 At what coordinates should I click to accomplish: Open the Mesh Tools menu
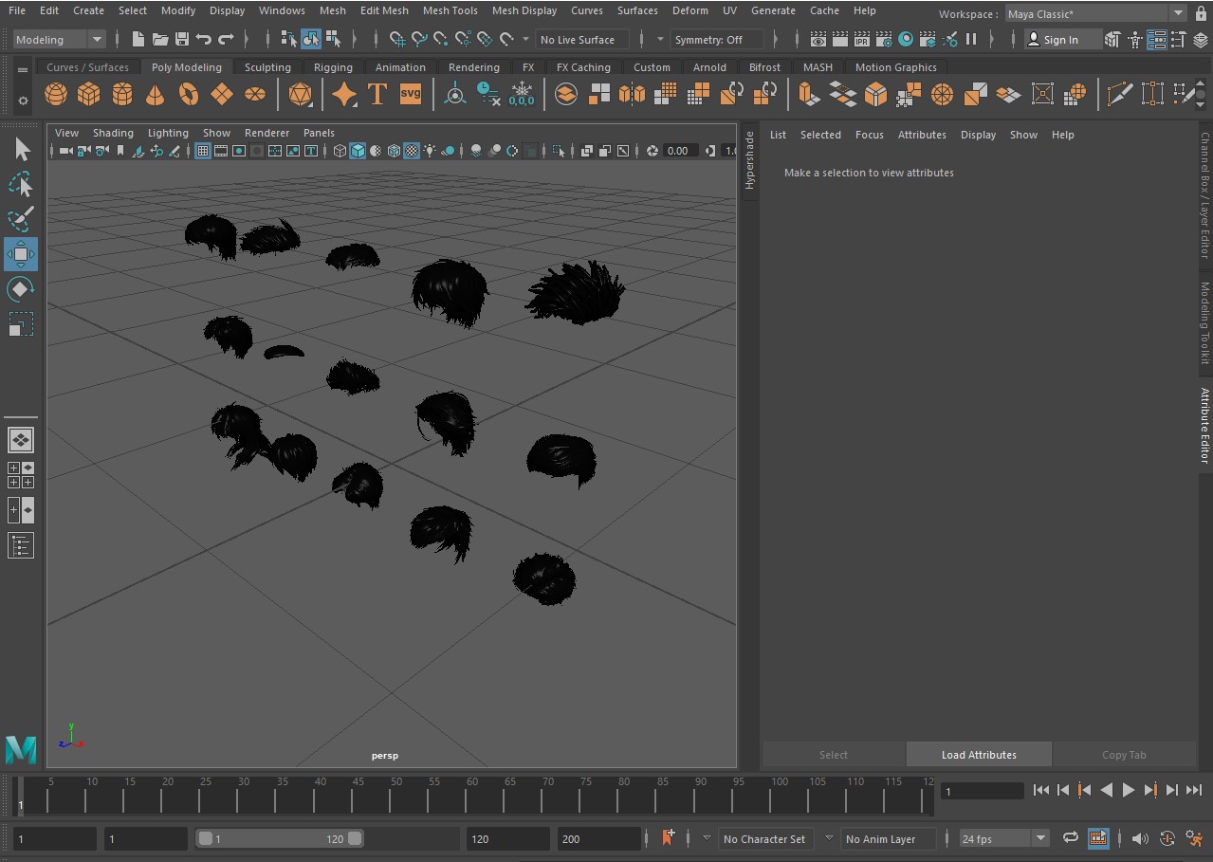click(x=450, y=10)
